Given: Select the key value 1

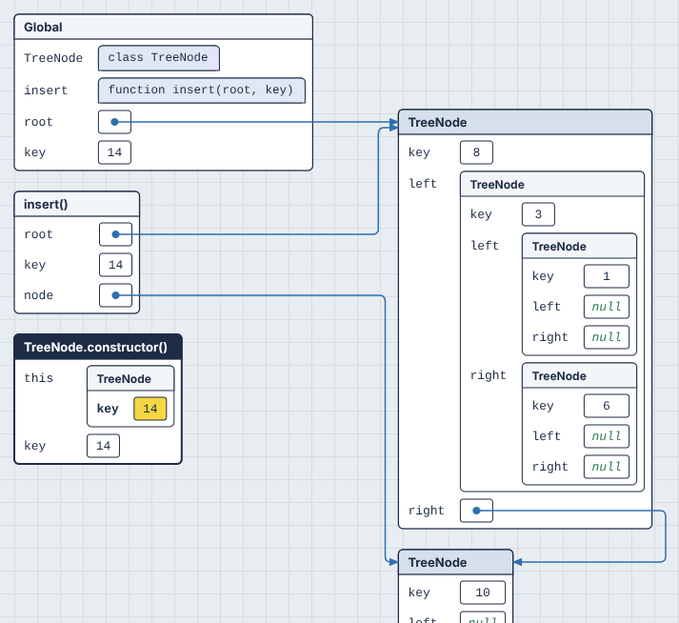Looking at the screenshot, I should 607,276.
